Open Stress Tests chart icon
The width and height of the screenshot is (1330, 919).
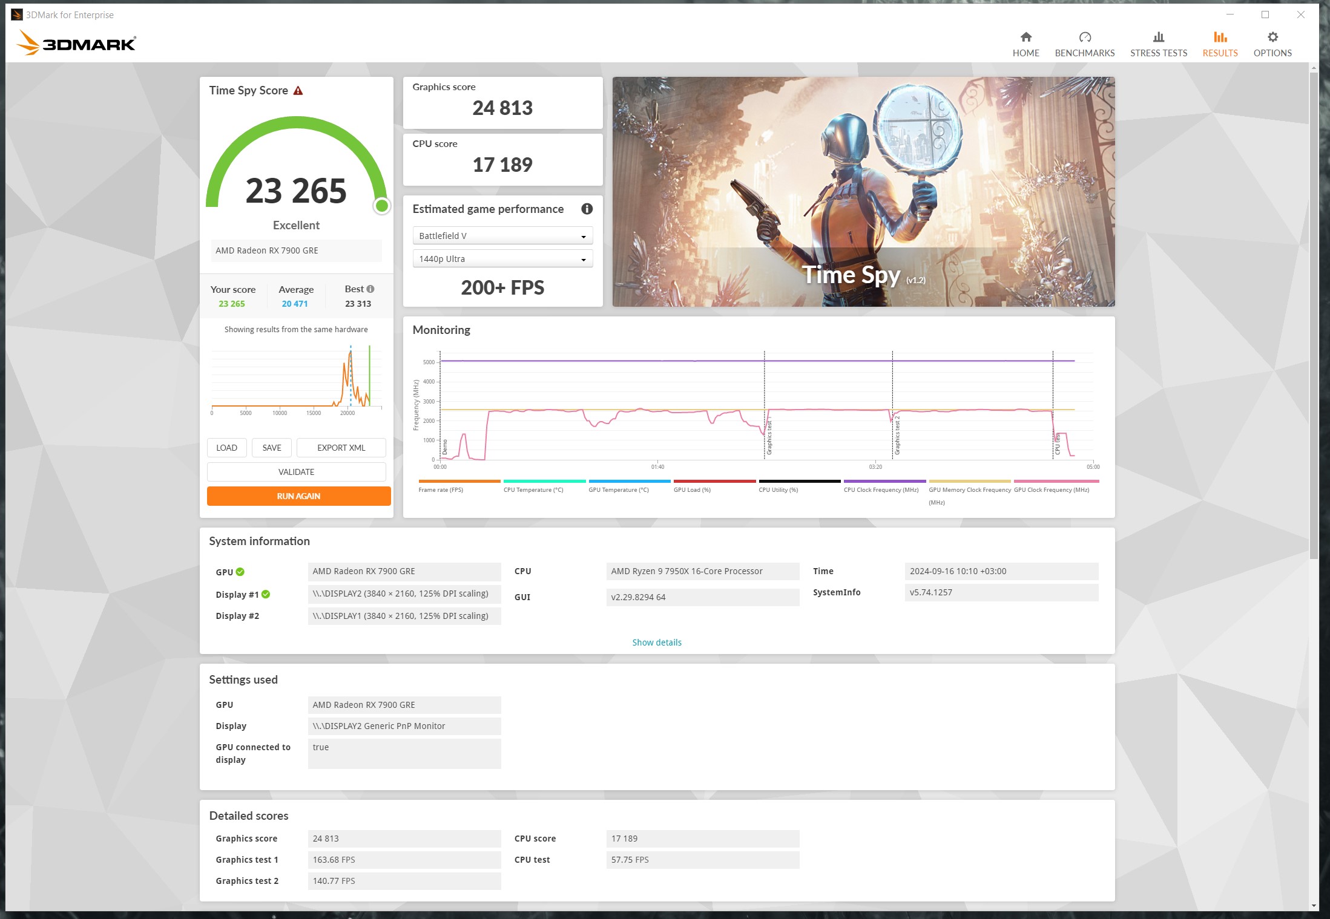coord(1158,38)
